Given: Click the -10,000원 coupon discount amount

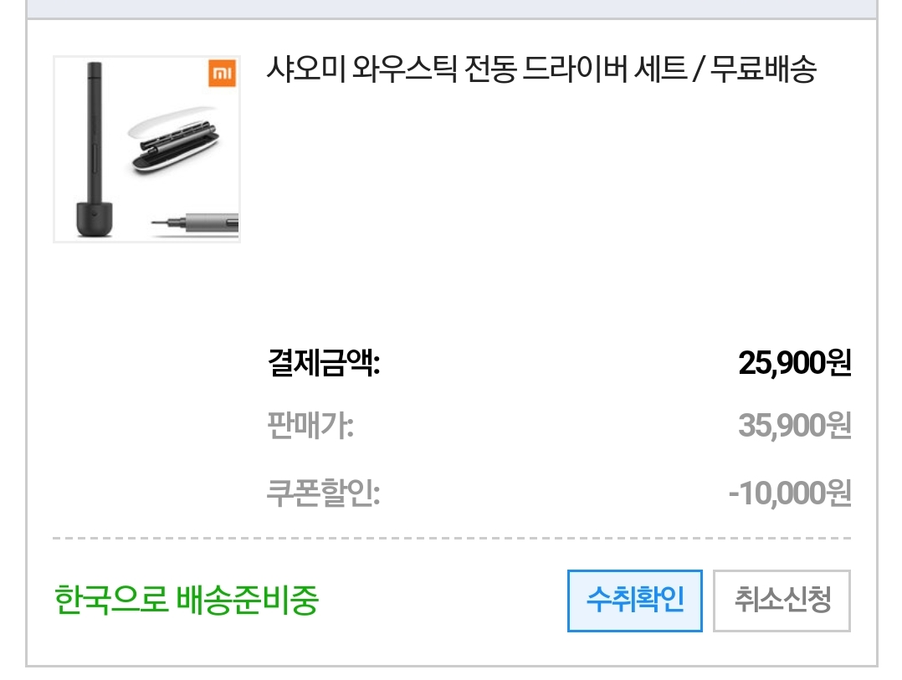Looking at the screenshot, I should point(789,493).
